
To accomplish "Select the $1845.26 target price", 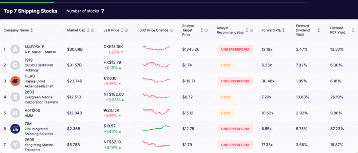I will coord(191,49).
